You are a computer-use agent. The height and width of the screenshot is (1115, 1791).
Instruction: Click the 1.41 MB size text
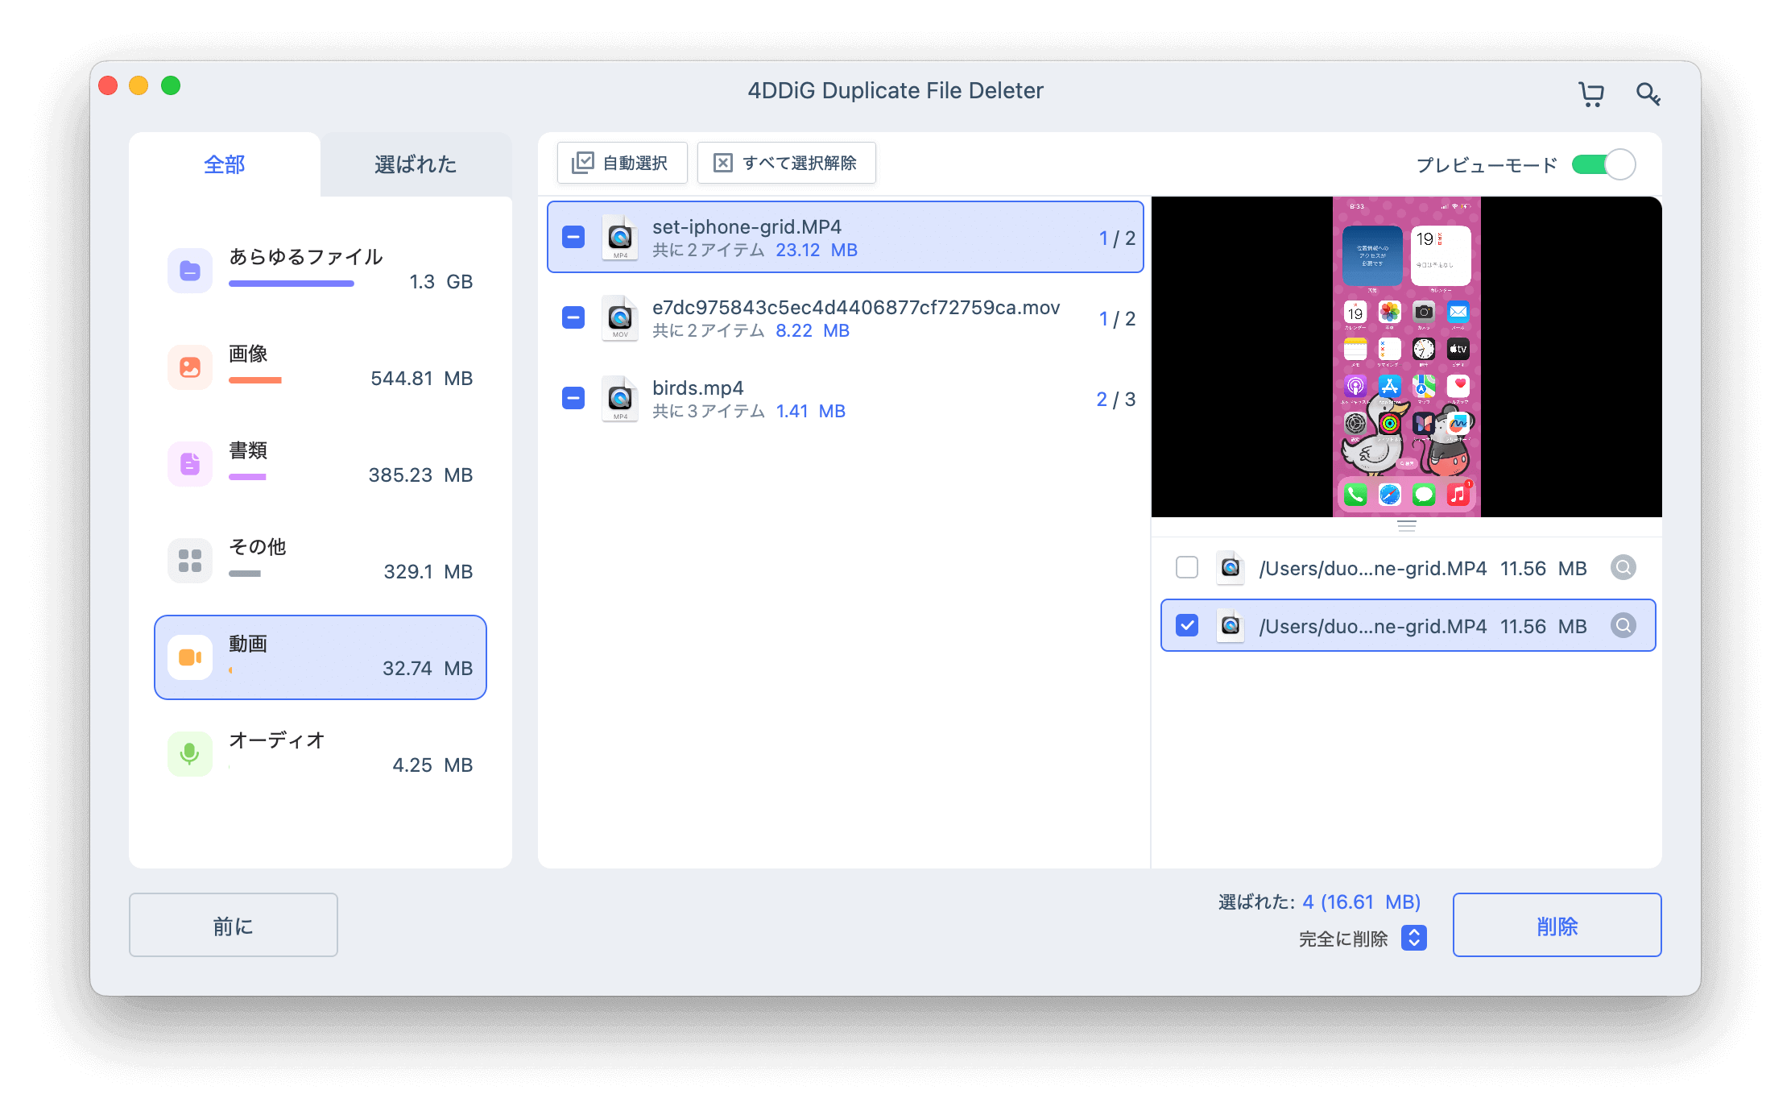tap(811, 412)
